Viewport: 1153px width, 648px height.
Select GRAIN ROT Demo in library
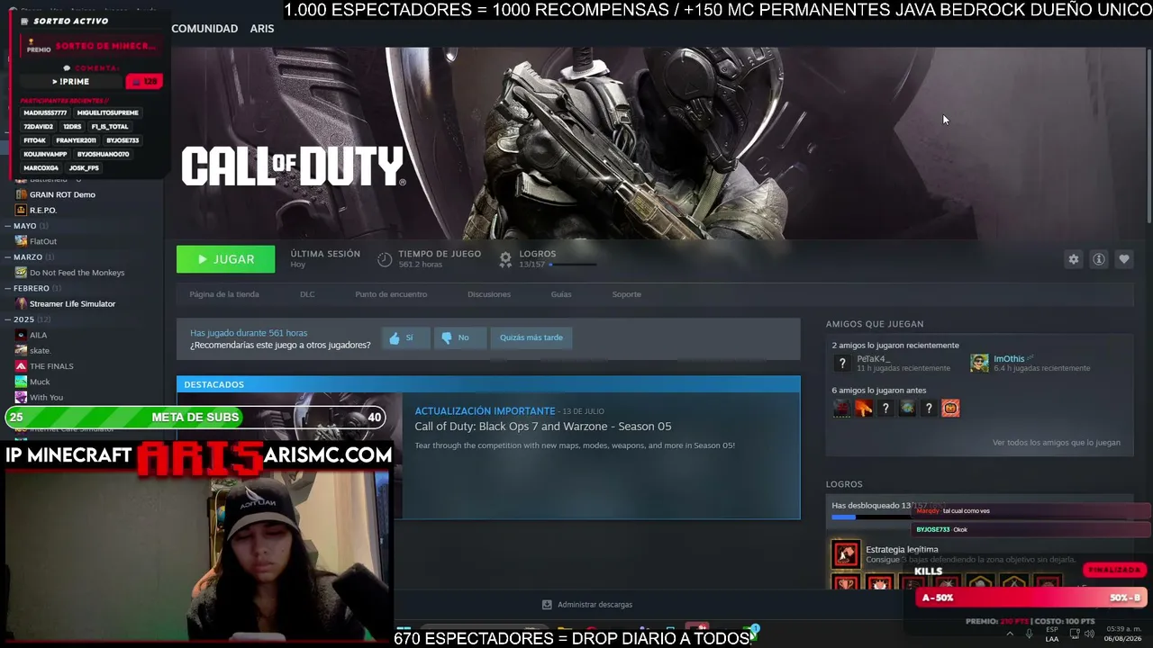tap(62, 194)
